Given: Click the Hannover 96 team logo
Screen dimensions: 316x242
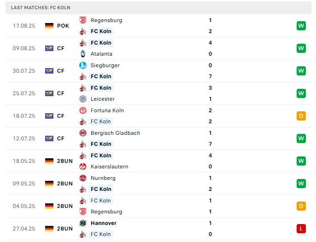Looking at the screenshot, I should (83, 223).
